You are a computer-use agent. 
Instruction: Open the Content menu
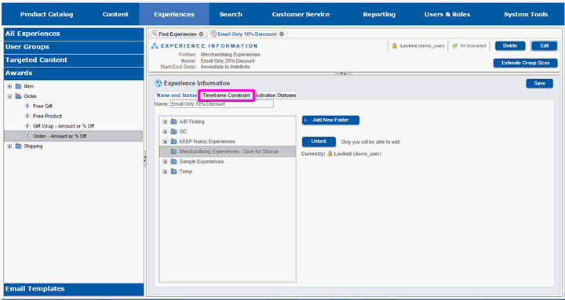115,14
